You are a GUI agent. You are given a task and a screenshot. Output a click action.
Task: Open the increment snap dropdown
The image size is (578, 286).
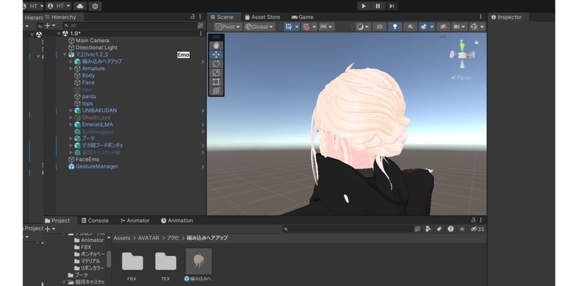(326, 27)
